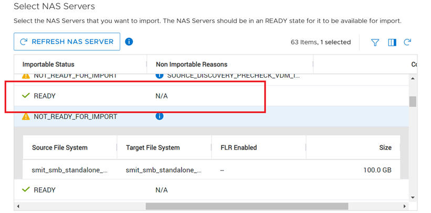Click the circular reload icon top right
This screenshot has width=431, height=213.
click(x=407, y=42)
